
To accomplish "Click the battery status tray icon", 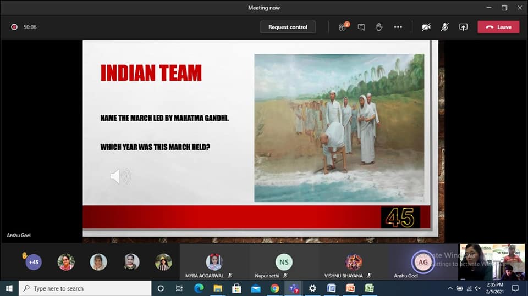I will click(459, 288).
